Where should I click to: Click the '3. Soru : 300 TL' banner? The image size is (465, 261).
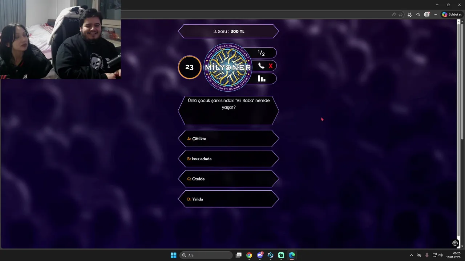[229, 31]
